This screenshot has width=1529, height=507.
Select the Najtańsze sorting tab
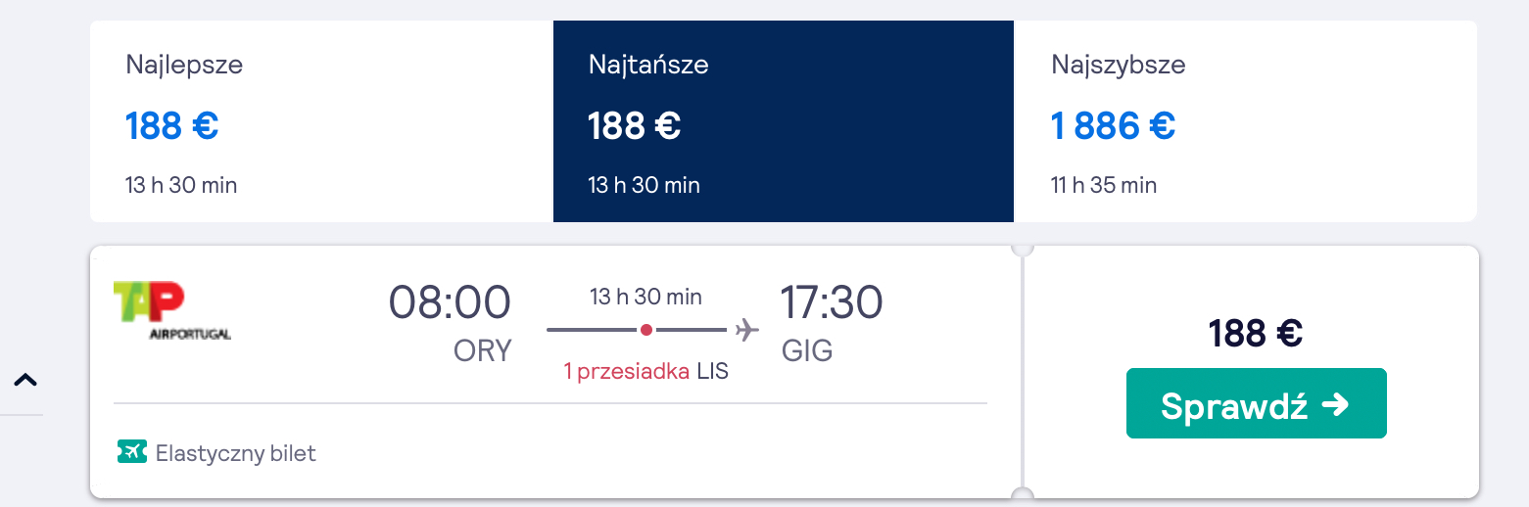tap(784, 121)
